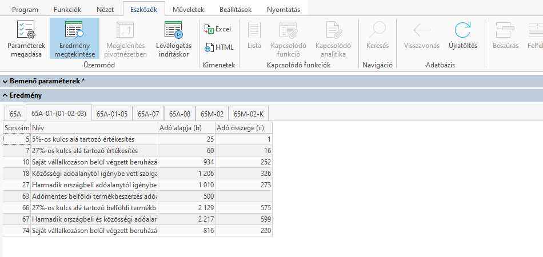
Task: Click Sorszám cell with value 5
Action: (17, 139)
